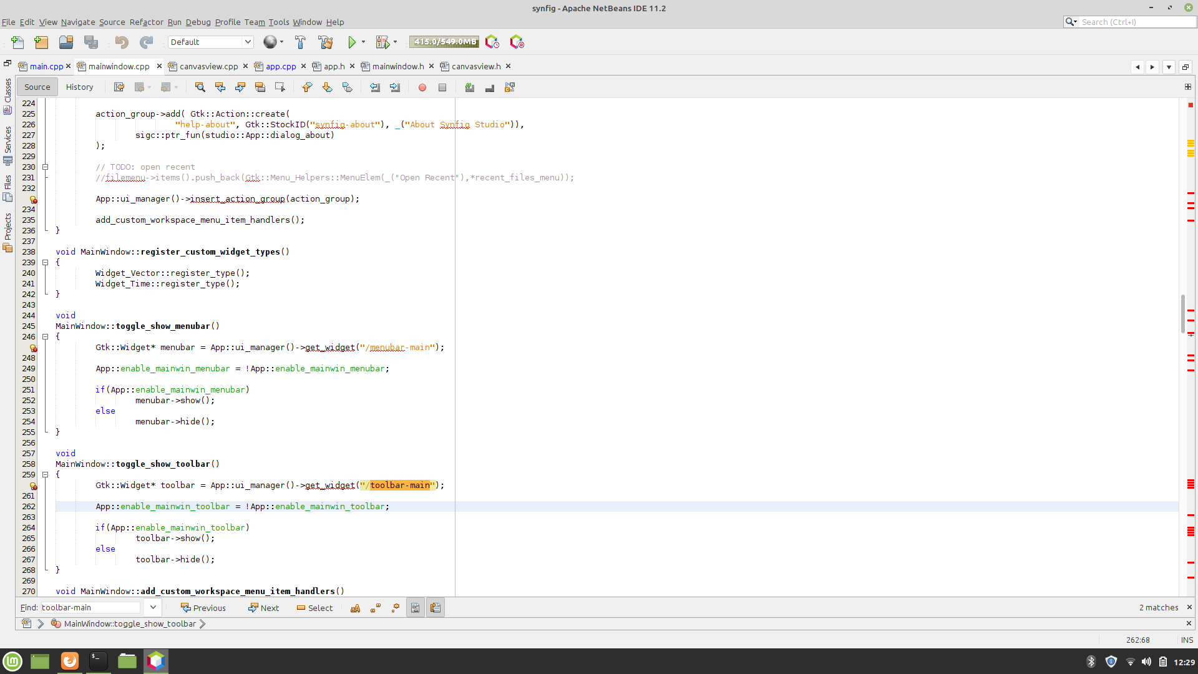Viewport: 1198px width, 674px height.
Task: Open the New Project icon
Action: pyautogui.click(x=41, y=42)
